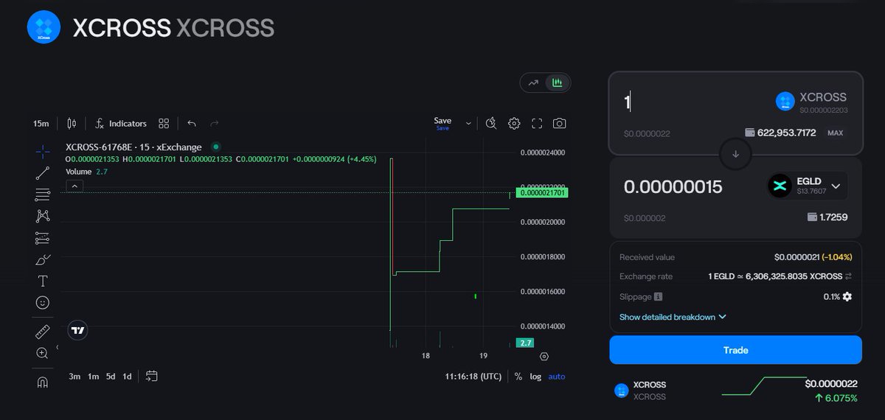Select the crosshair cursor tool
Viewport: 885px width, 420px height.
point(43,150)
